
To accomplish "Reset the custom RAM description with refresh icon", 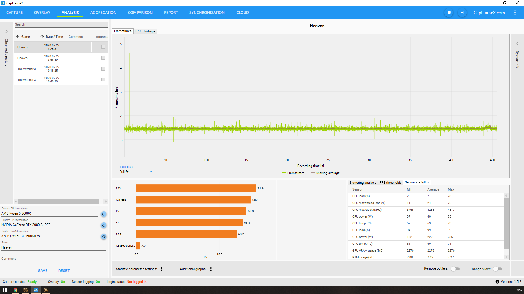I will click(103, 237).
